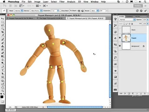This screenshot has width=149, height=112.
Task: Select the Blur tool
Action: pyautogui.click(x=2, y=60)
